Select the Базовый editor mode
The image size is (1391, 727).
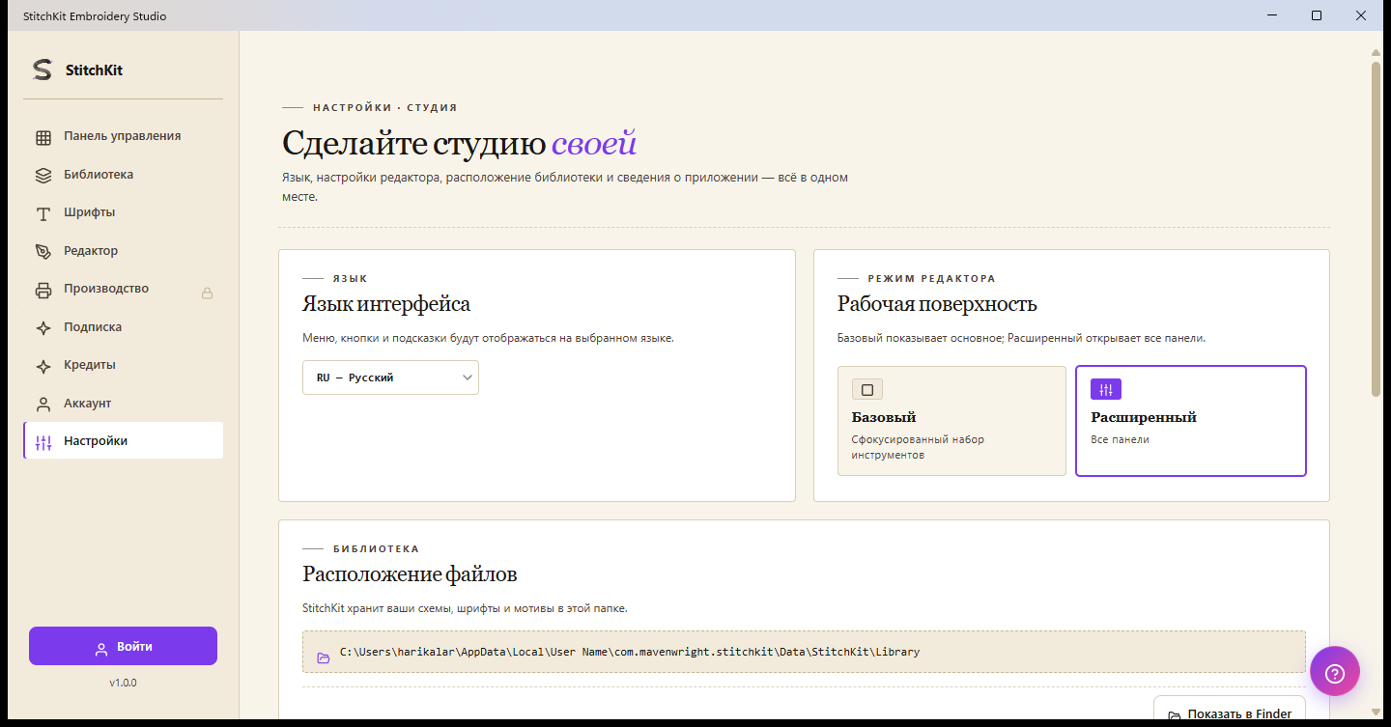(x=951, y=421)
